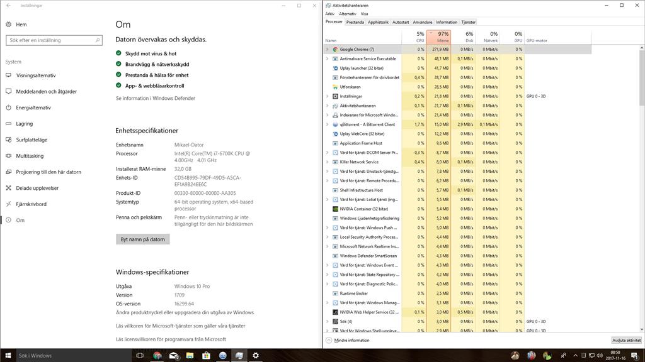Click the NVIDIA Container process icon
Image resolution: width=645 pixels, height=362 pixels.
pyautogui.click(x=335, y=209)
